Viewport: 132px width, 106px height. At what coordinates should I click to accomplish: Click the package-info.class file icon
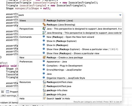(x=44, y=90)
